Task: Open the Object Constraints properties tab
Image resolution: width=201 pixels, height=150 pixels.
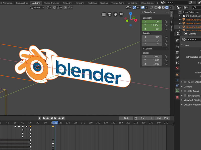Action: click(177, 85)
